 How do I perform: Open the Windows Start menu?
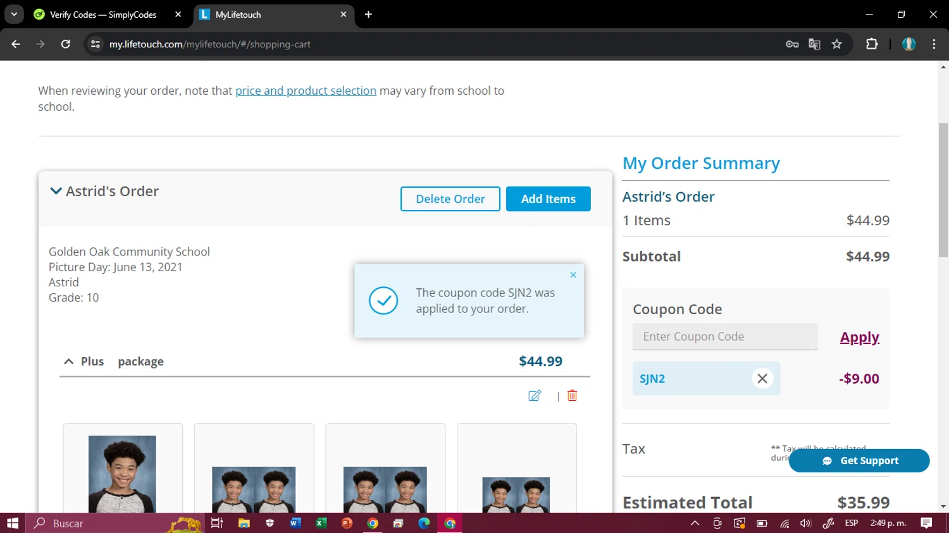[13, 523]
